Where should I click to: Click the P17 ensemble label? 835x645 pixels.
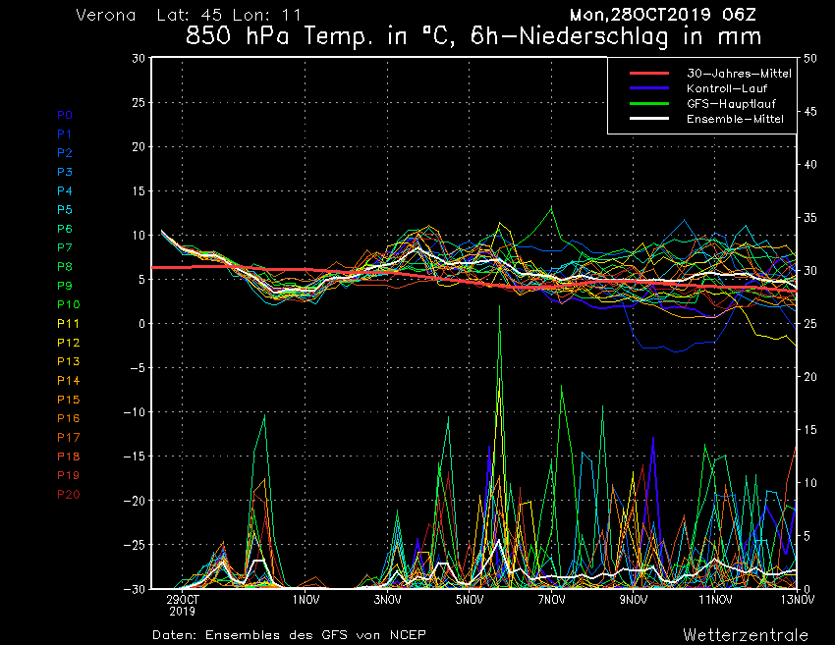(x=68, y=438)
